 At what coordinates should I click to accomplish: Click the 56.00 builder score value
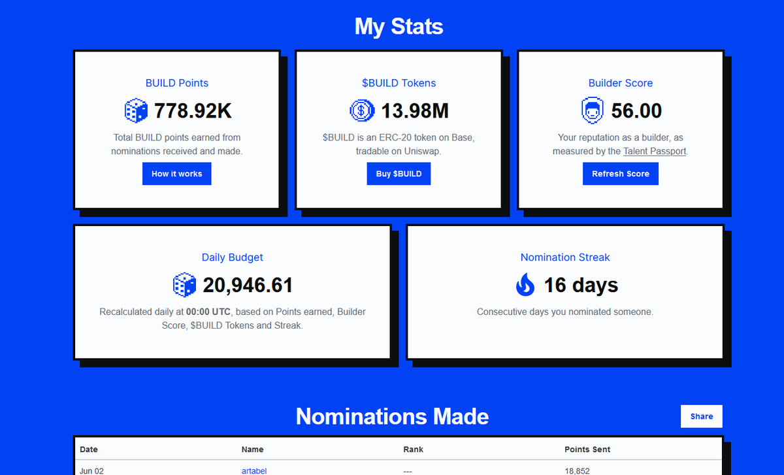coord(637,110)
